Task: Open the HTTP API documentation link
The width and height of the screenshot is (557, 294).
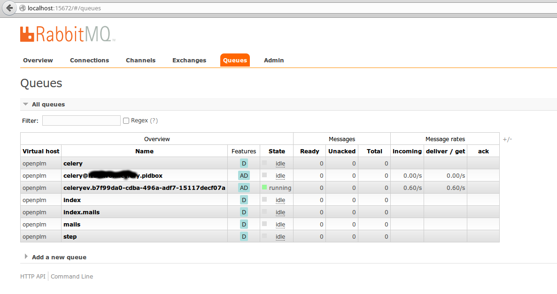Action: click(32, 276)
